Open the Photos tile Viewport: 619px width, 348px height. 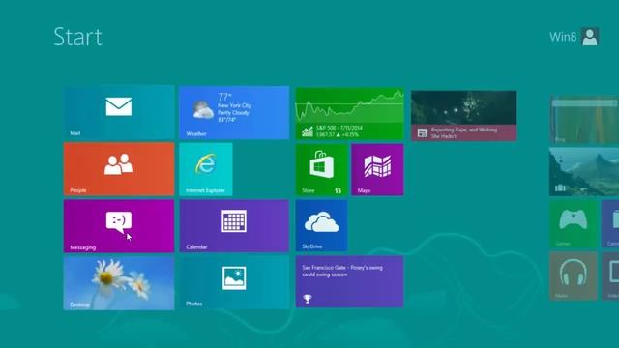coord(234,282)
